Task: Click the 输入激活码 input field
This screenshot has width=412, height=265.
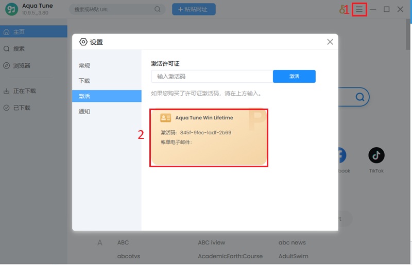Action: coord(212,77)
